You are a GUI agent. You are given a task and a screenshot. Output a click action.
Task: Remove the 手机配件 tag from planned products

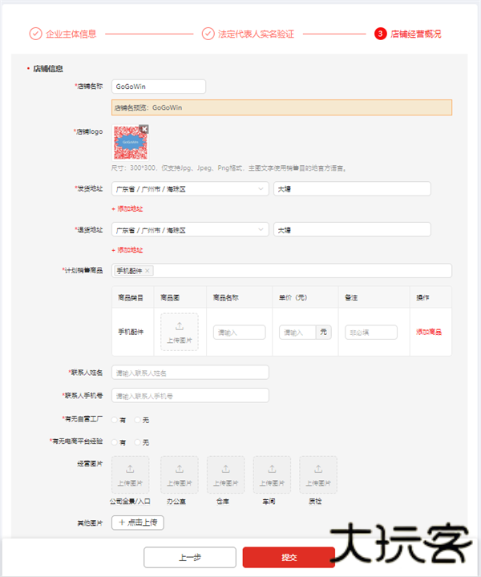point(148,271)
